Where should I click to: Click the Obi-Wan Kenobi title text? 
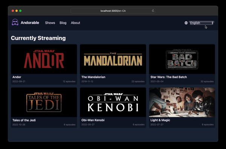[93, 120]
